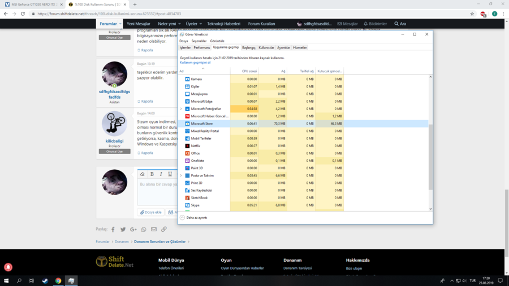Open Chrome from the taskbar
This screenshot has width=509, height=286.
(x=58, y=281)
